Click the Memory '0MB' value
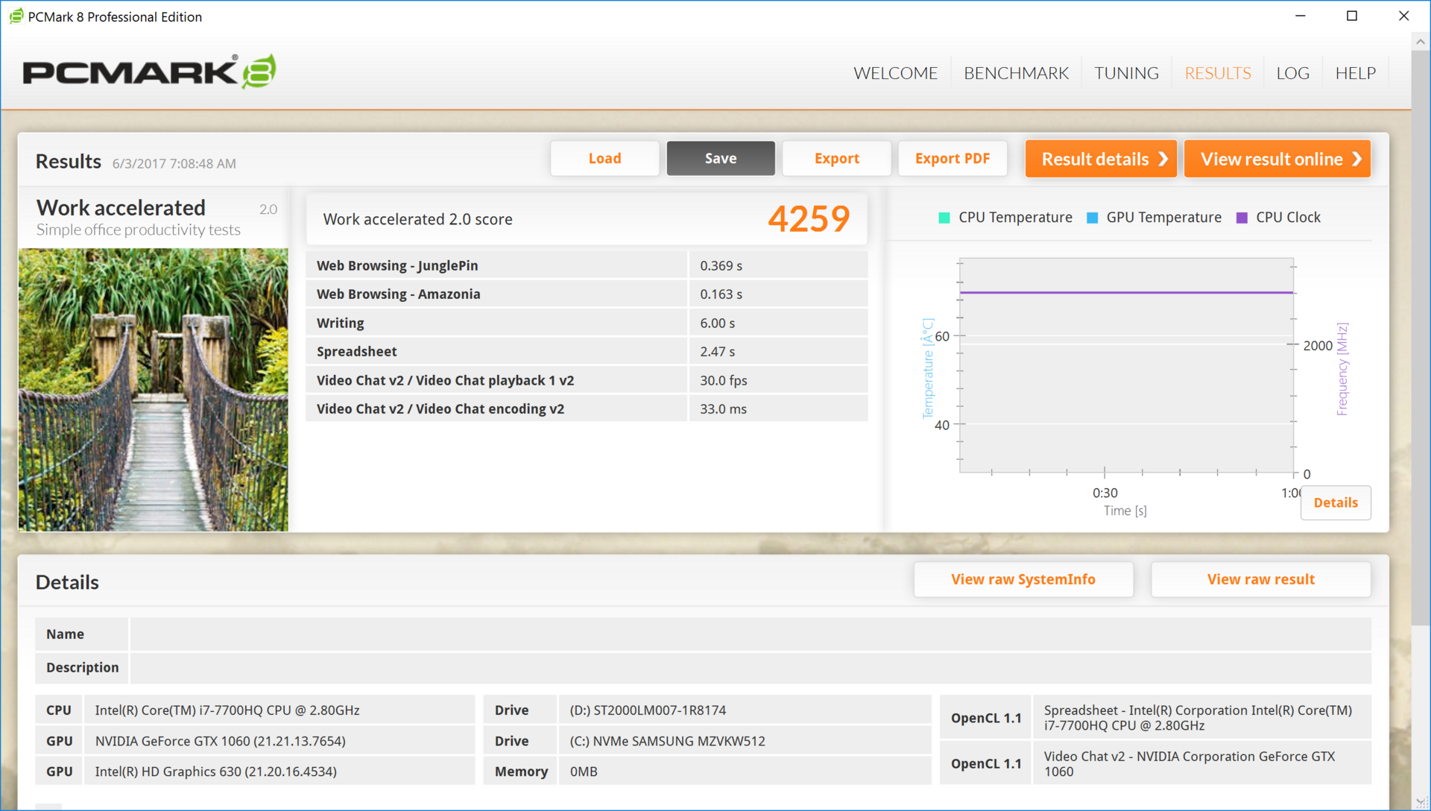The width and height of the screenshot is (1431, 811). click(584, 771)
